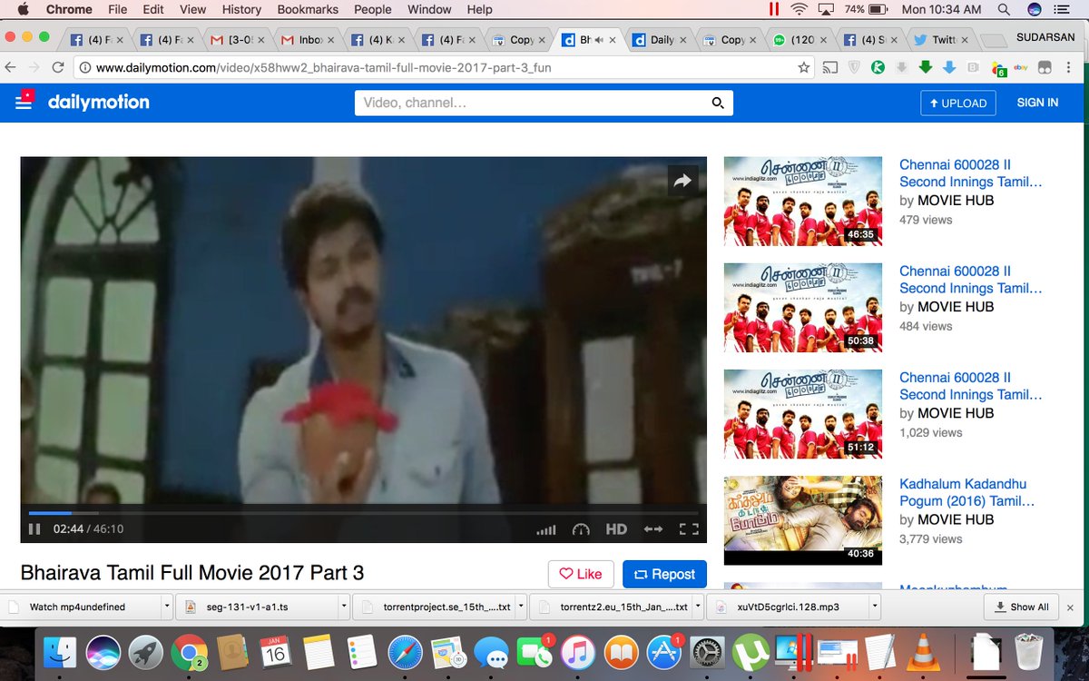
Task: Go to the Dailymotion home logo
Action: coord(98,102)
